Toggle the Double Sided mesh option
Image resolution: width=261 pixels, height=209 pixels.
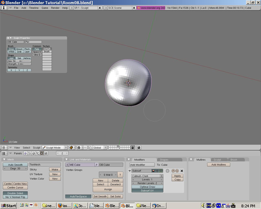point(16,193)
